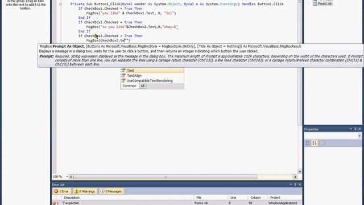Click the horizontal scrollbar thumb in editor
The width and height of the screenshot is (364, 205).
(x=166, y=177)
